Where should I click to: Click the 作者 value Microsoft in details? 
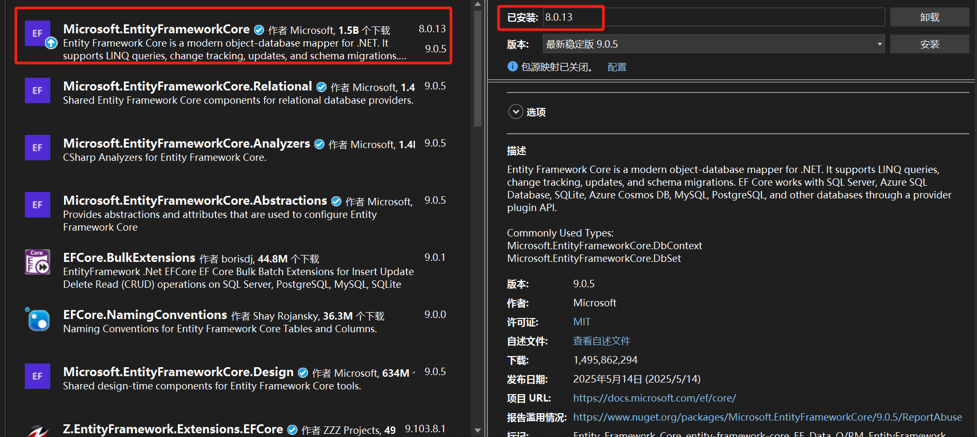pyautogui.click(x=595, y=303)
